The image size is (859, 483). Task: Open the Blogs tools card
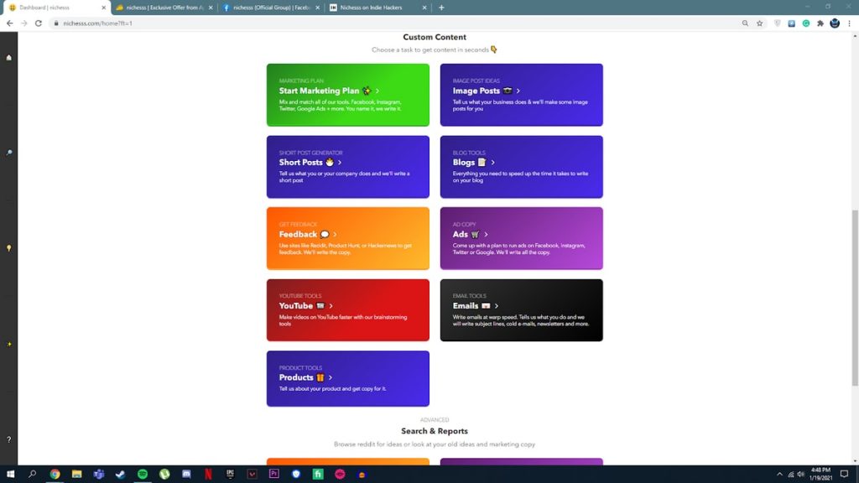pos(522,167)
